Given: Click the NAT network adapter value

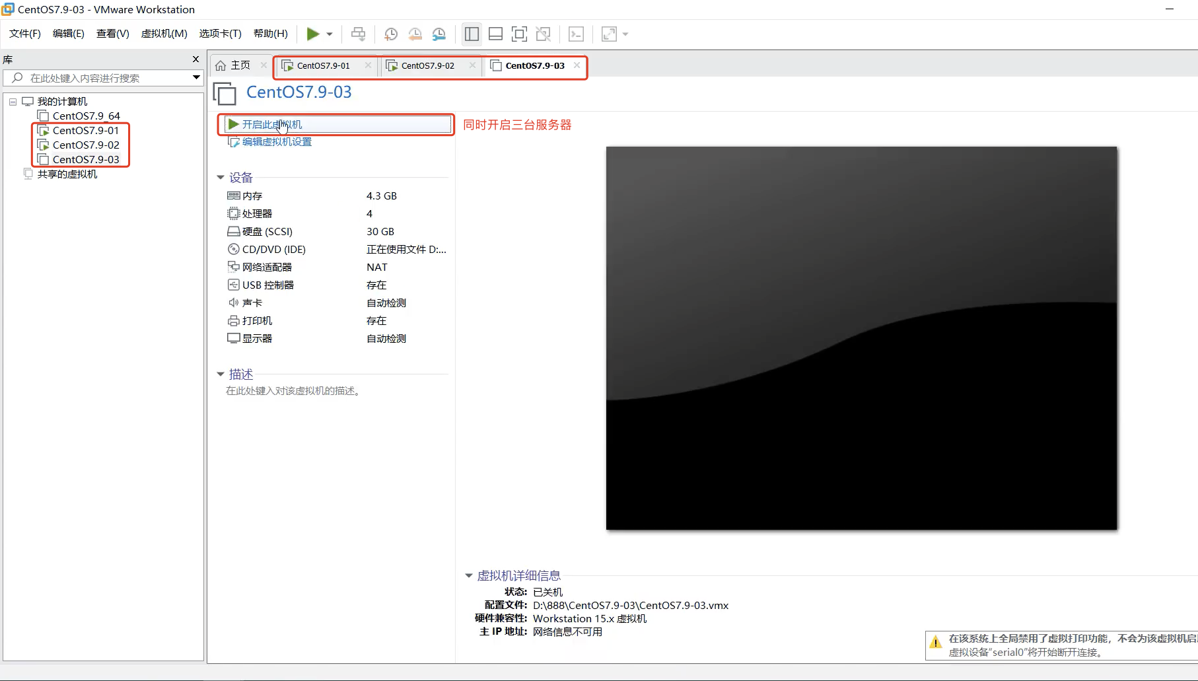Looking at the screenshot, I should [377, 267].
